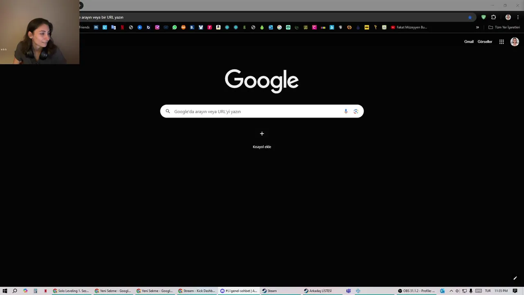Open the blue play-button bookmark
Screen dimensions: 524x295
140,27
